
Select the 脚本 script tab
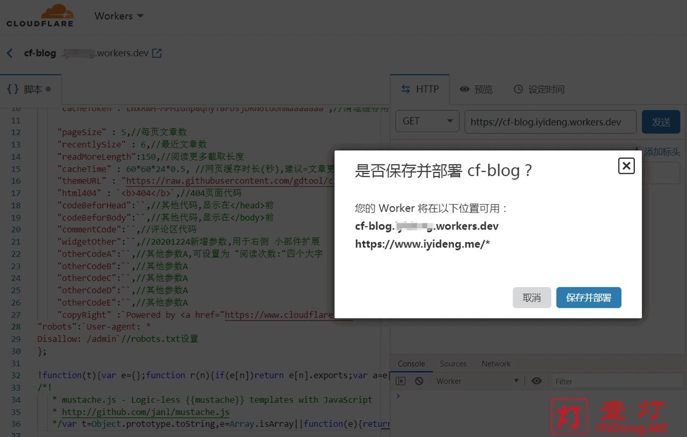point(30,89)
